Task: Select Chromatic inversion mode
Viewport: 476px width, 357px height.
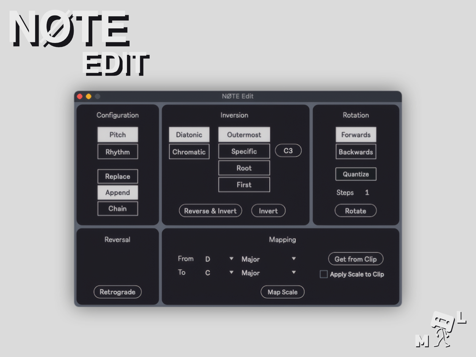Action: click(x=189, y=152)
